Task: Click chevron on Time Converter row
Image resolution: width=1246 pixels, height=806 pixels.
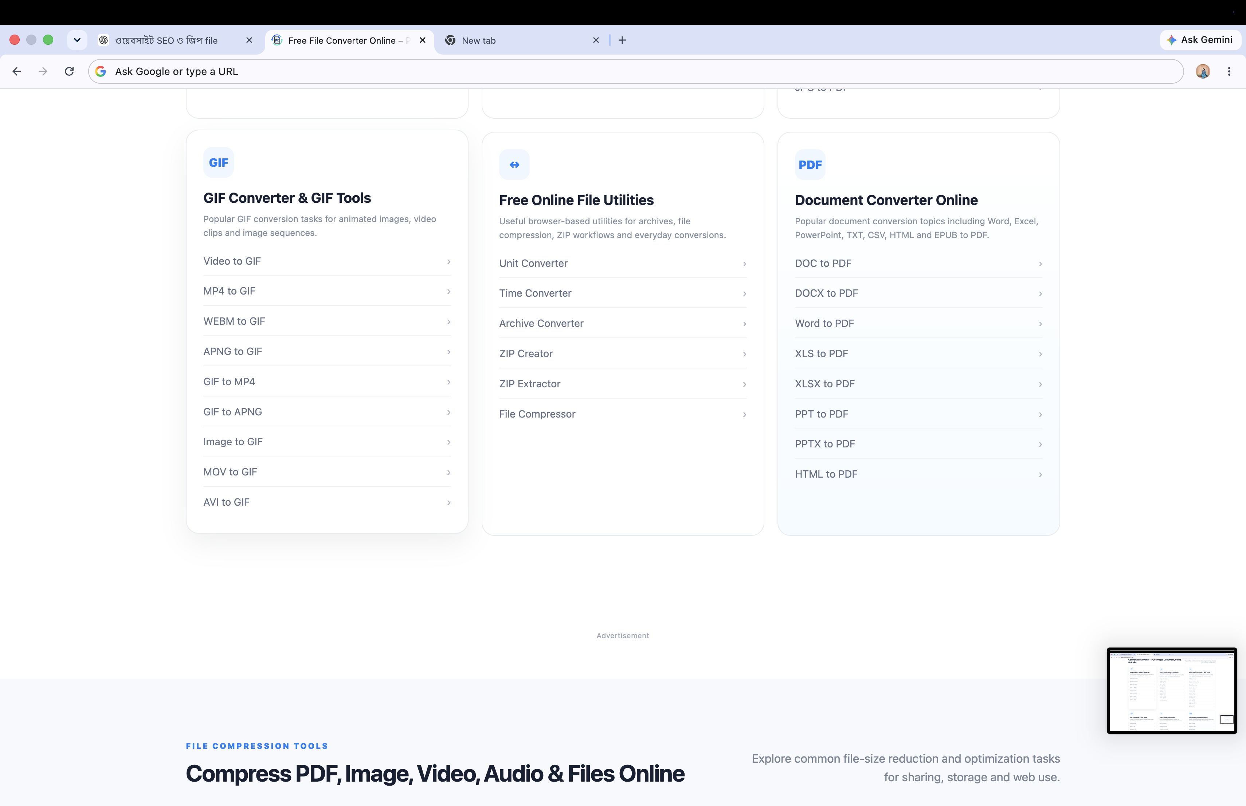Action: pos(744,294)
